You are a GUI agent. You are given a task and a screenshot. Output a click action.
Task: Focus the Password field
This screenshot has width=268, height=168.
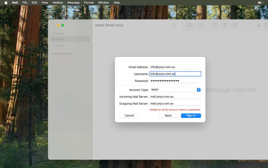click(175, 81)
